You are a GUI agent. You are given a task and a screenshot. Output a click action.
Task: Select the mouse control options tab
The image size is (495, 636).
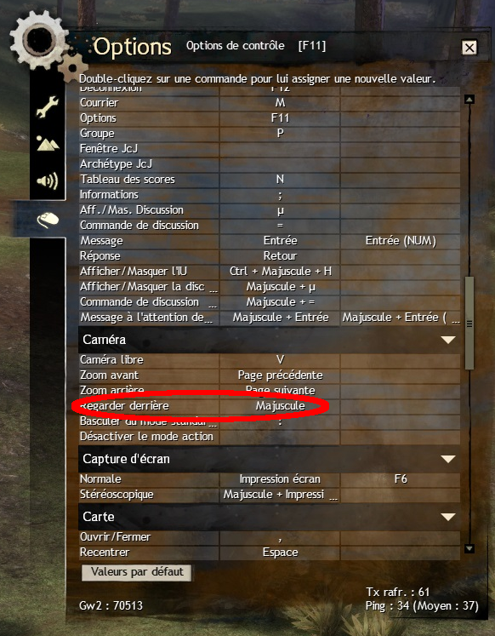point(48,220)
